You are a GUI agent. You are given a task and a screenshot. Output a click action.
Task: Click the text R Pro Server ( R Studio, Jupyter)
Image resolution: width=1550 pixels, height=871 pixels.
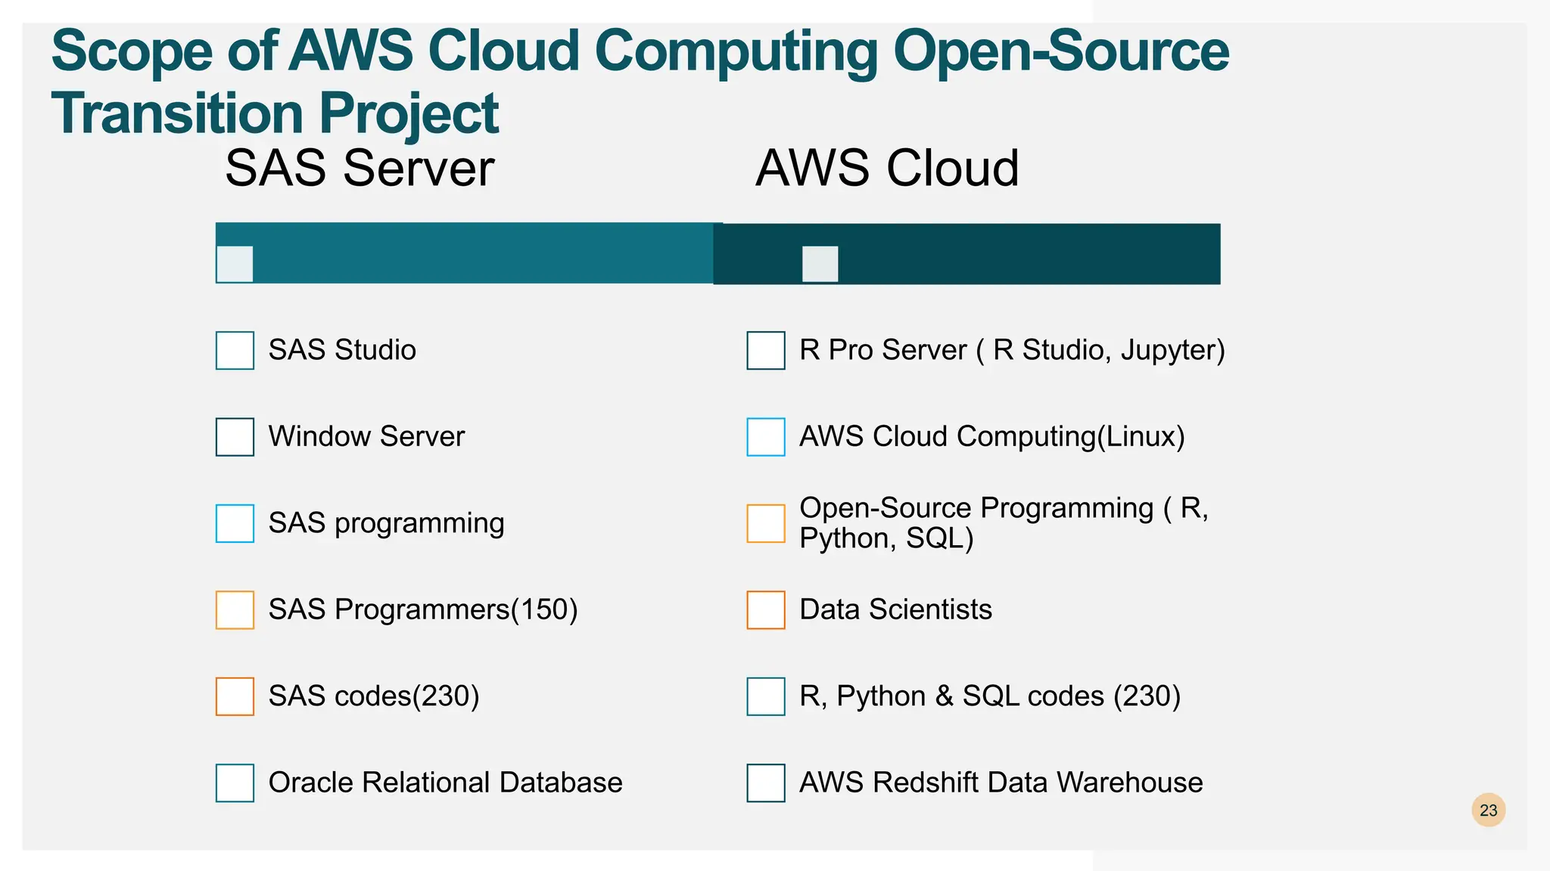tap(1012, 350)
